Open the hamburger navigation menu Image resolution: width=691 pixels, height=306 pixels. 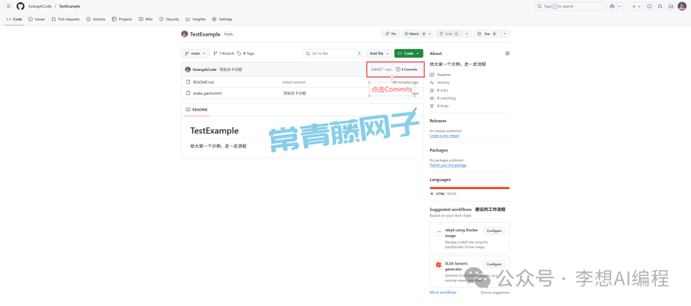(x=8, y=6)
